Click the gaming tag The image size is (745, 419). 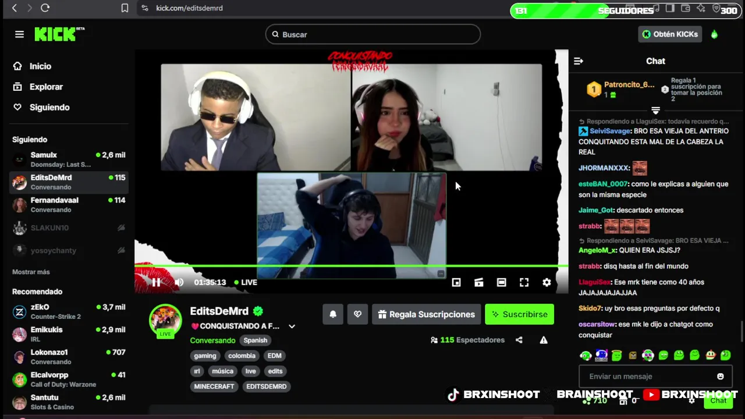click(205, 356)
